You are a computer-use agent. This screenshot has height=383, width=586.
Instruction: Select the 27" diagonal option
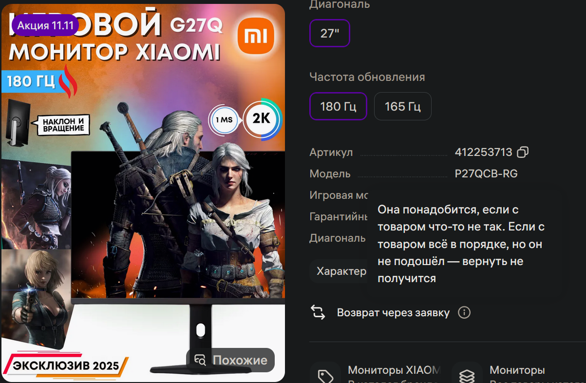(x=330, y=33)
